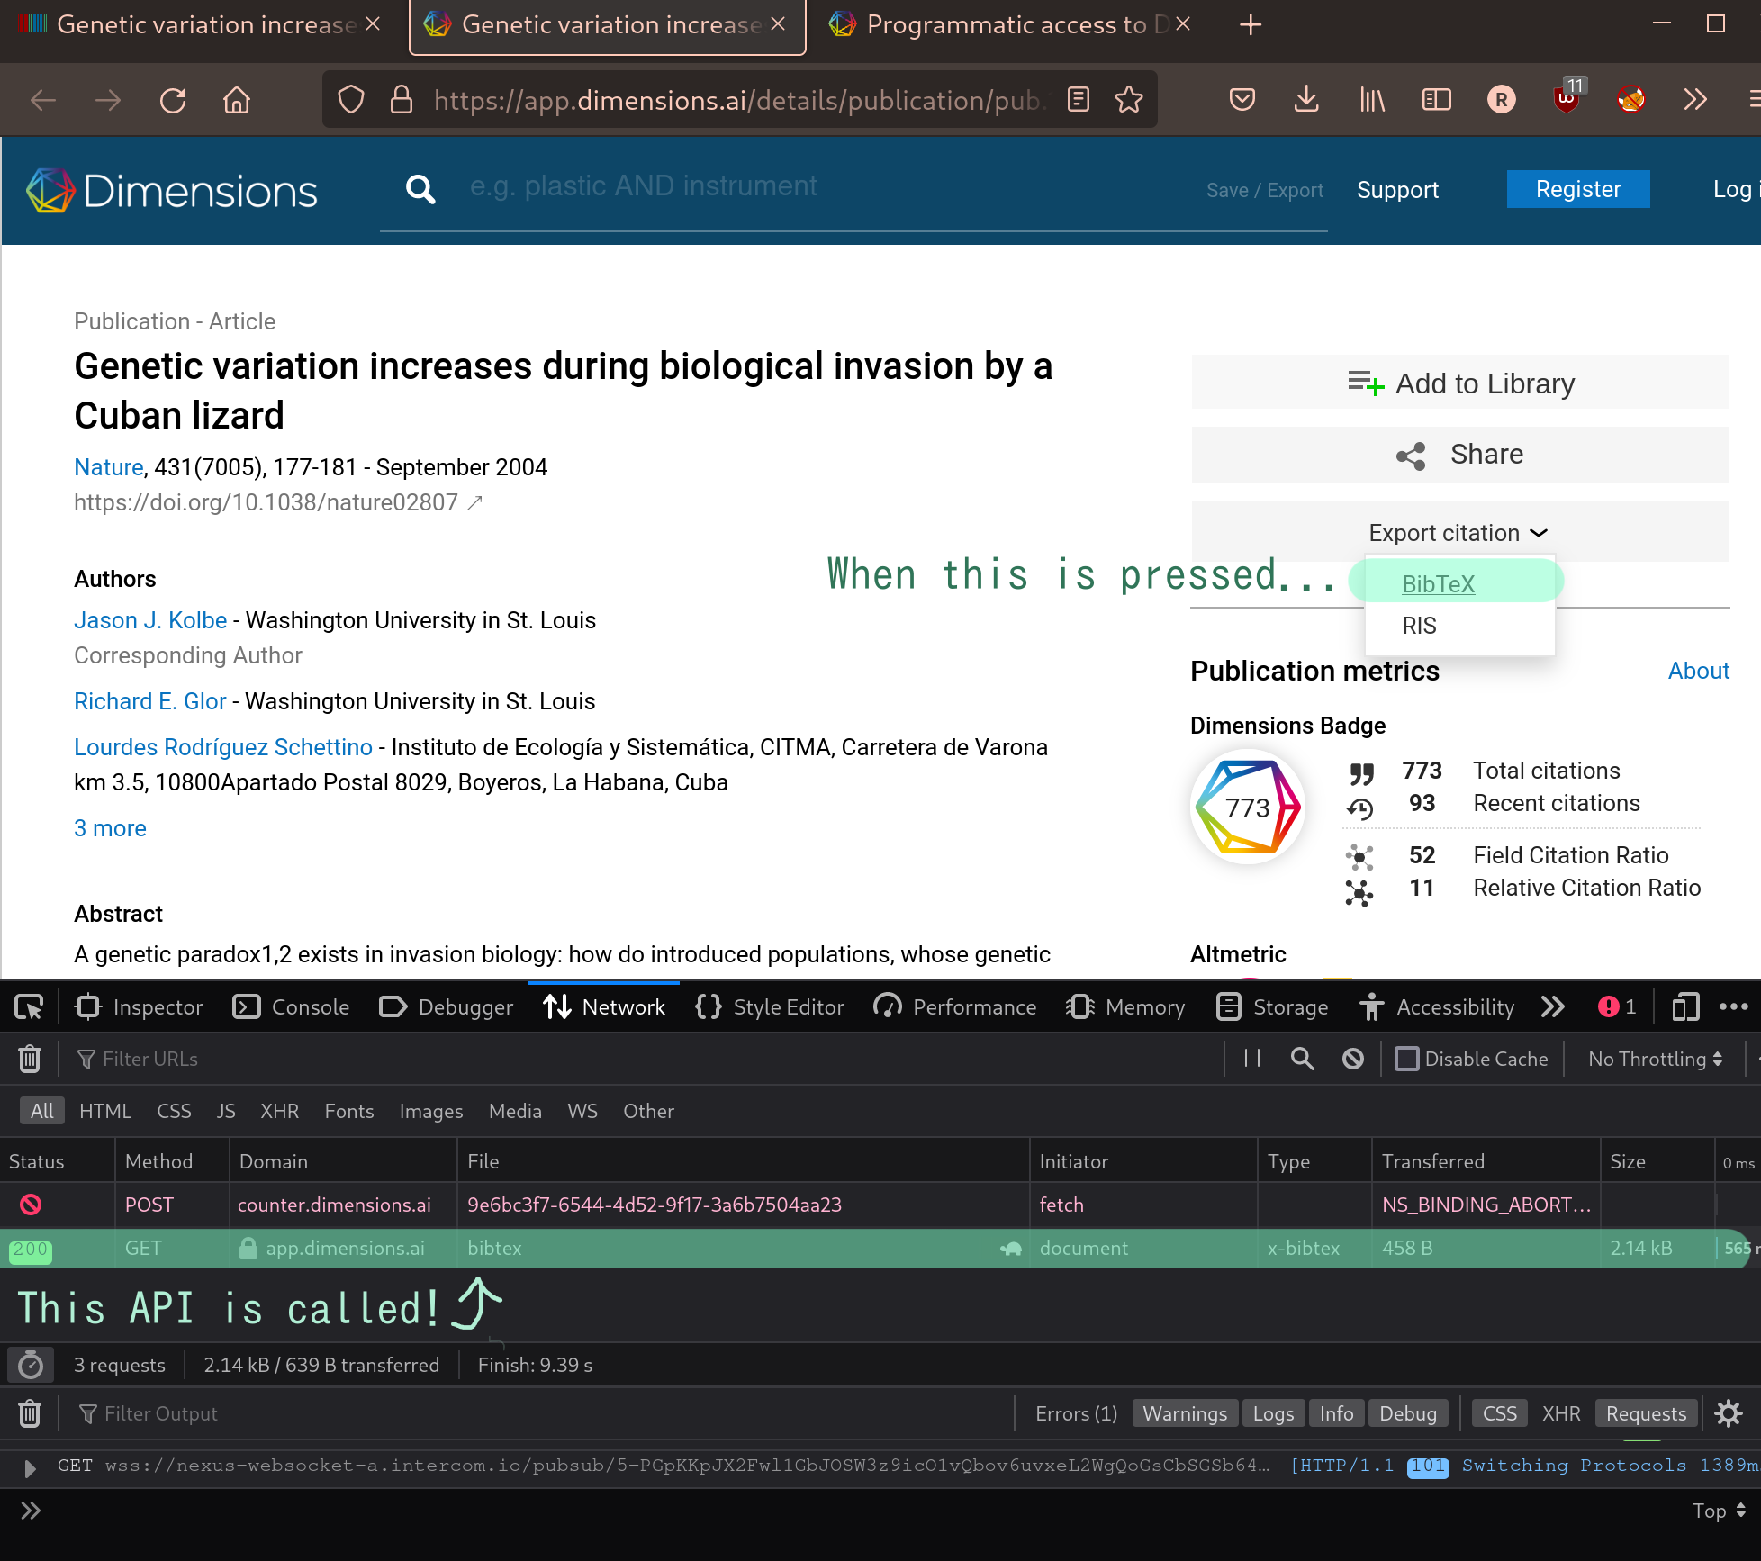This screenshot has height=1561, width=1761.
Task: Show more toolbar extensions chevron
Action: [1695, 99]
